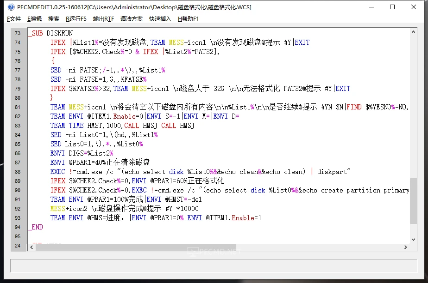428x283 pixels.
Task: Open the F文件 menu
Action: [x=13, y=19]
